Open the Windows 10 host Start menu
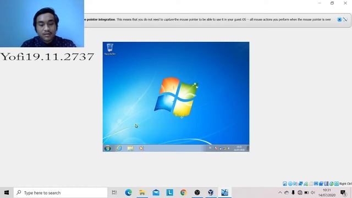Viewport: 352px width, 198px height. click(x=7, y=193)
